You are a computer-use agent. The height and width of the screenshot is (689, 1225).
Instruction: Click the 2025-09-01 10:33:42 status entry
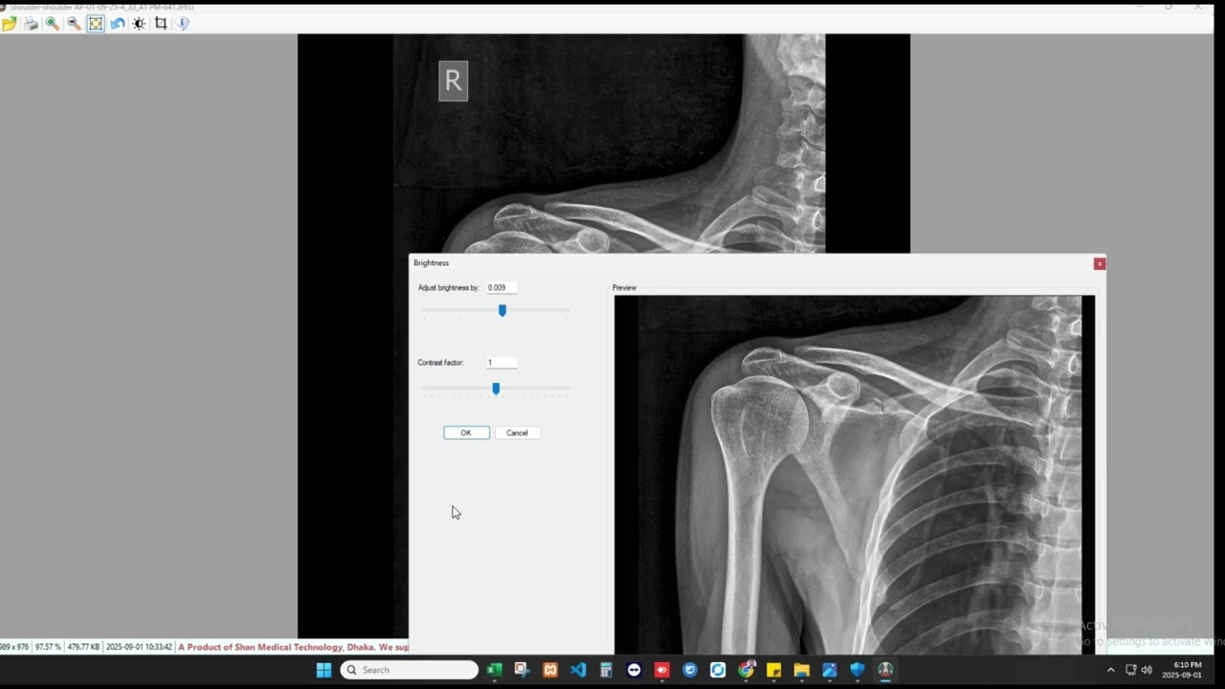coord(139,647)
